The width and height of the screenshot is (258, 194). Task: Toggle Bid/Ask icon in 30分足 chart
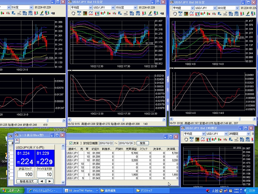coord(180,14)
